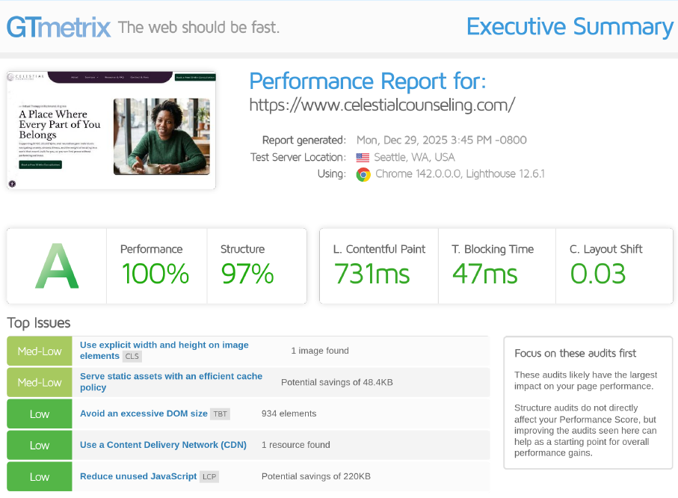The image size is (678, 498).
Task: Click Med-Low badge for image elements audit
Action: [40, 351]
